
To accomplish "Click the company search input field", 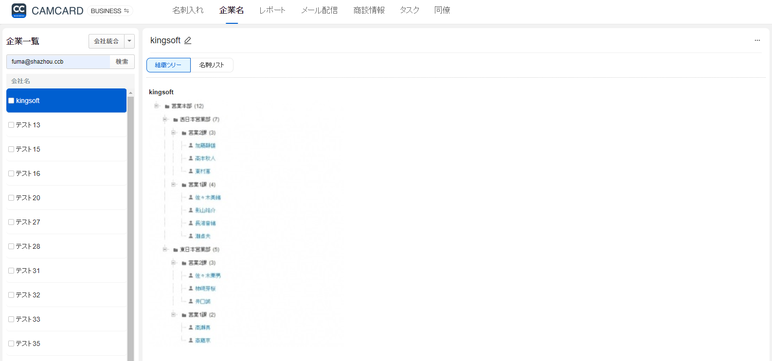I will click(x=58, y=62).
